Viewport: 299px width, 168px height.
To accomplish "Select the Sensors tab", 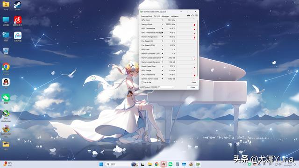I will click(157, 16).
